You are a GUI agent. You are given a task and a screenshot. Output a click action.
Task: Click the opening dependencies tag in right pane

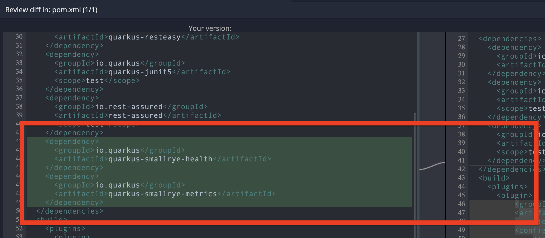pyautogui.click(x=510, y=39)
